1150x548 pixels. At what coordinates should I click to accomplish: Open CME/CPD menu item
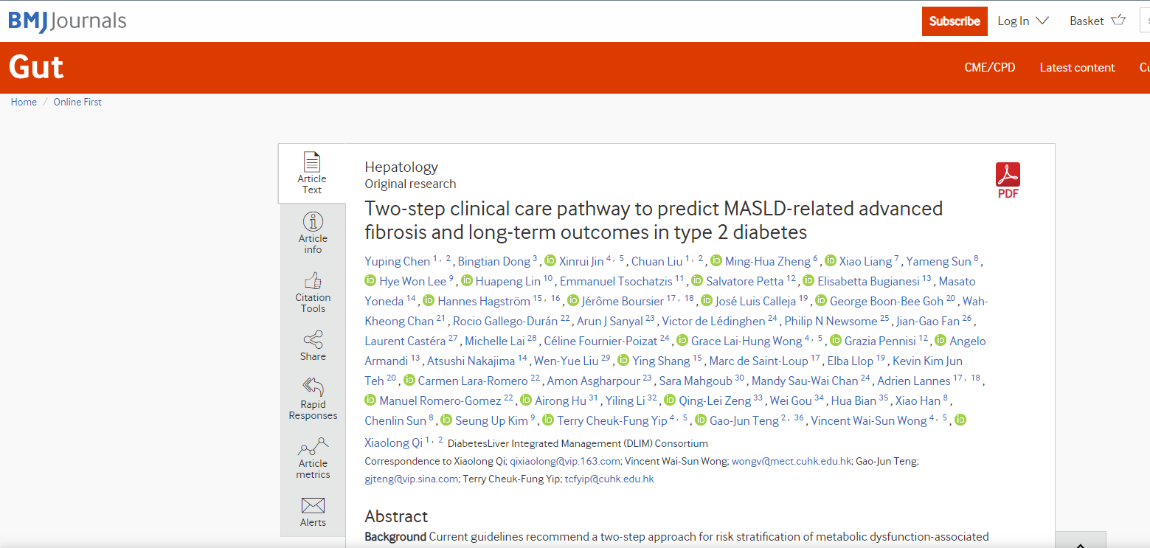pos(989,67)
